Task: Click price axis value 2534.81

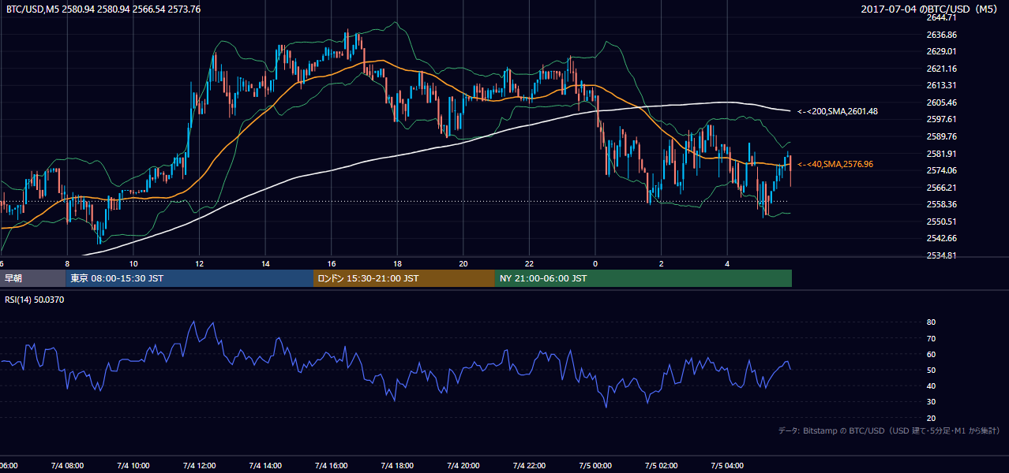Action: tap(942, 255)
